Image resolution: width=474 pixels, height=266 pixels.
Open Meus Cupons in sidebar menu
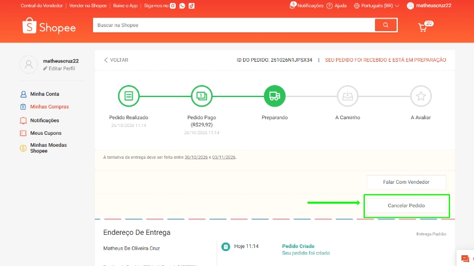coord(46,133)
